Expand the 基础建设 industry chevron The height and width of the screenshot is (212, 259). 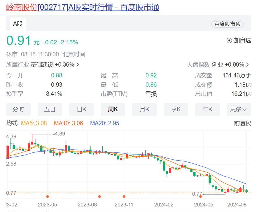tap(78, 65)
